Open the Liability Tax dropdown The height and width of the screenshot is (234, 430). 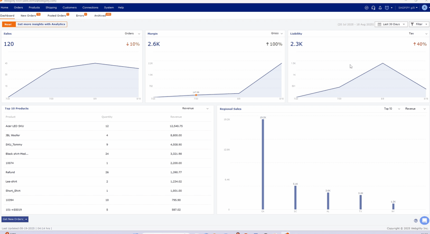tap(418, 34)
